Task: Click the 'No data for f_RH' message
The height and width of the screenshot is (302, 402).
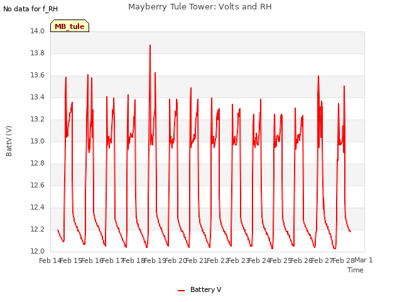Action: tap(31, 9)
